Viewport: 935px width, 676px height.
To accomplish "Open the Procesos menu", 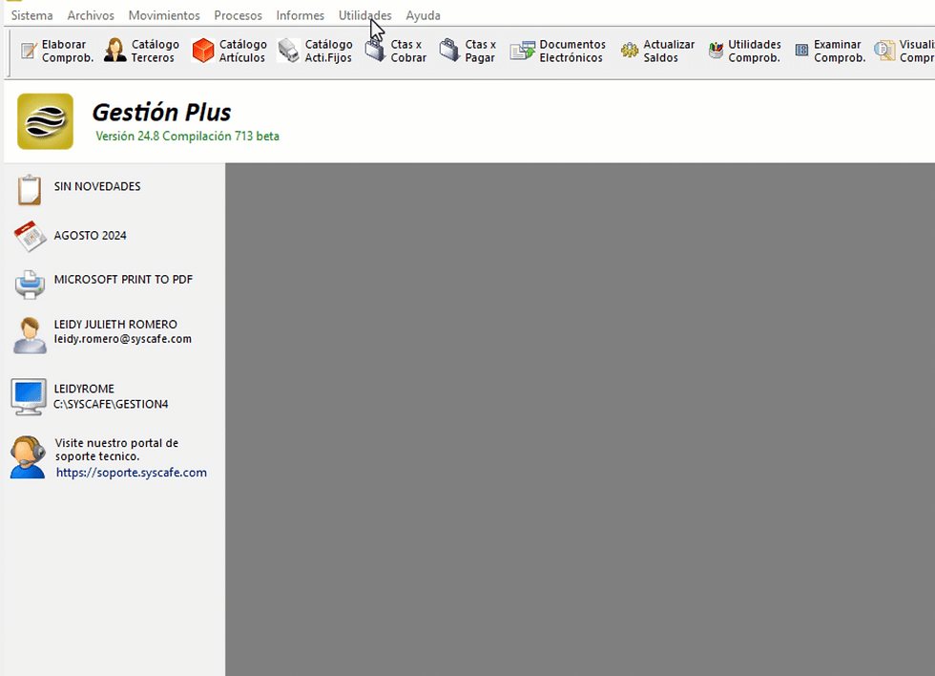I will click(238, 15).
